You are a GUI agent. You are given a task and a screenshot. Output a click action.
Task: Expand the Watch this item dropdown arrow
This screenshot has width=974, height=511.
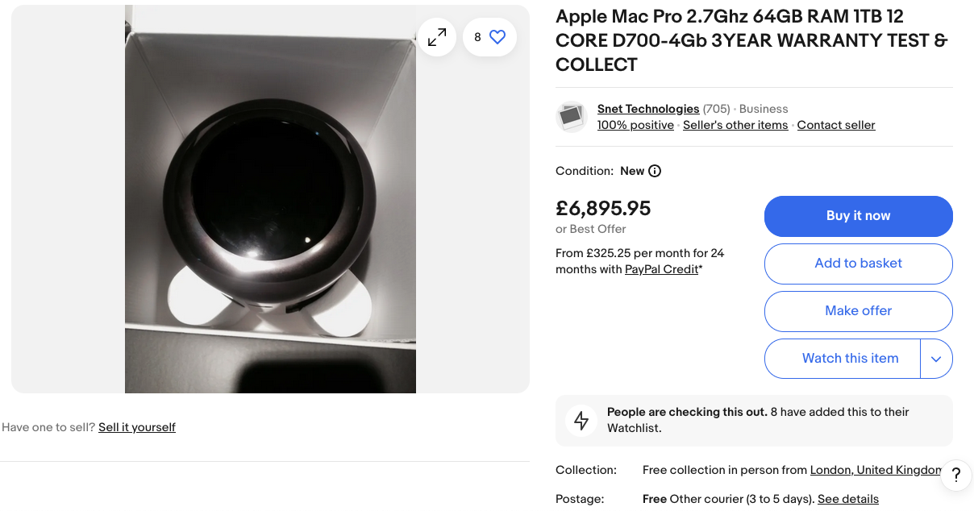936,359
